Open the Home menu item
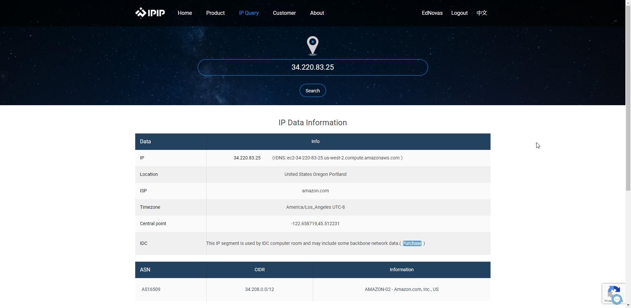This screenshot has width=631, height=308. point(185,13)
